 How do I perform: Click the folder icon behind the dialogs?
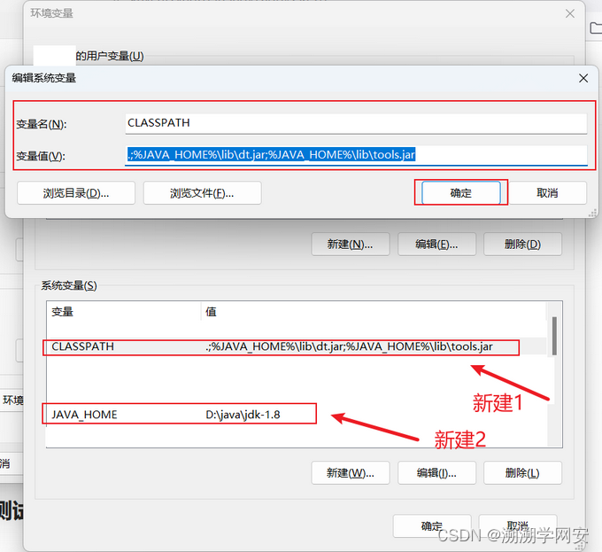[596, 28]
